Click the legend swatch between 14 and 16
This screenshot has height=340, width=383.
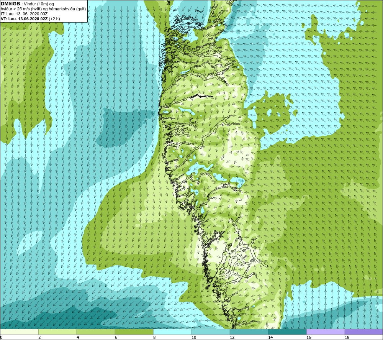click(x=287, y=332)
